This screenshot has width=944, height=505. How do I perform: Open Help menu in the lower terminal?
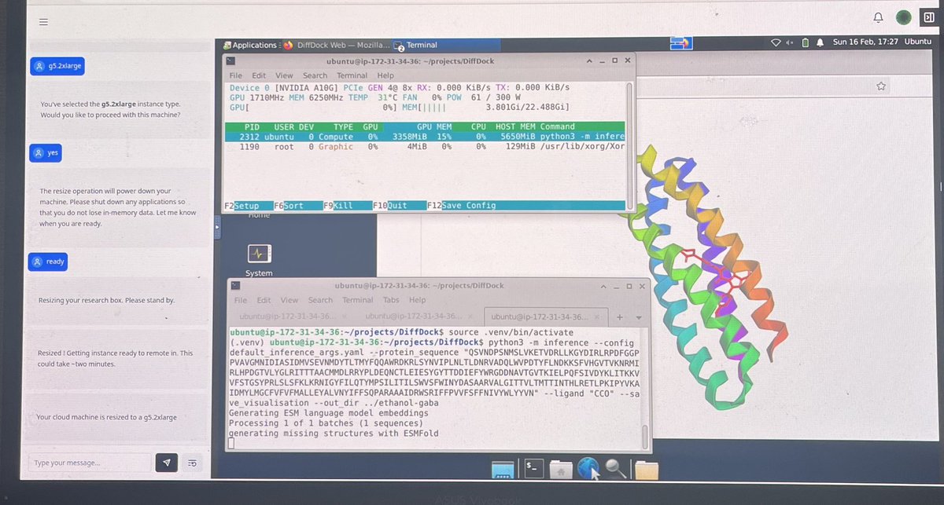point(417,300)
